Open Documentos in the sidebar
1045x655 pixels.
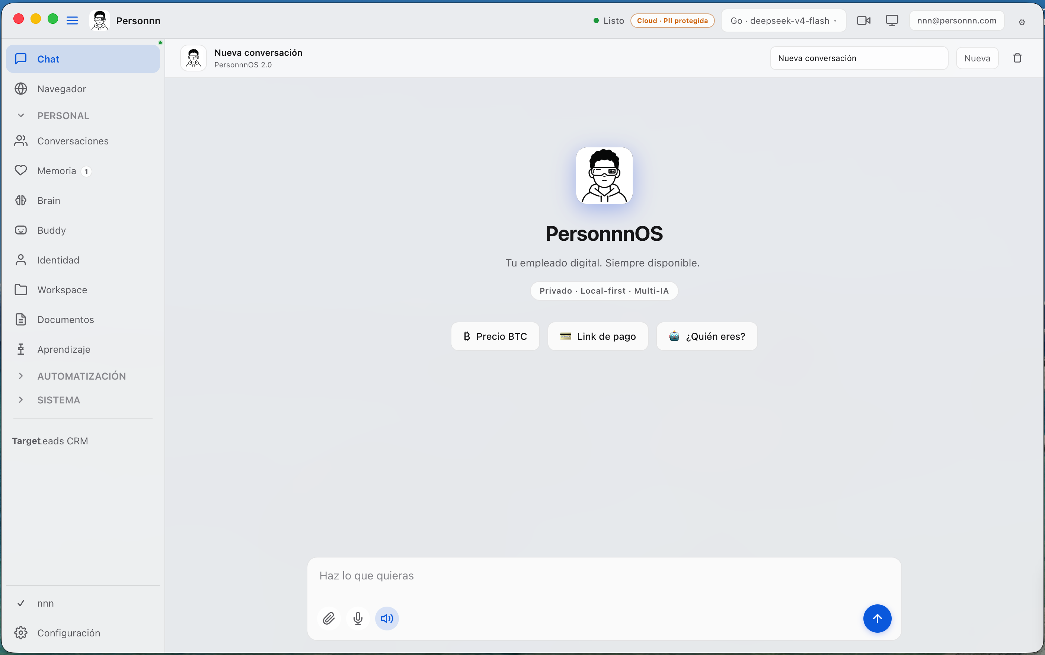pyautogui.click(x=83, y=319)
